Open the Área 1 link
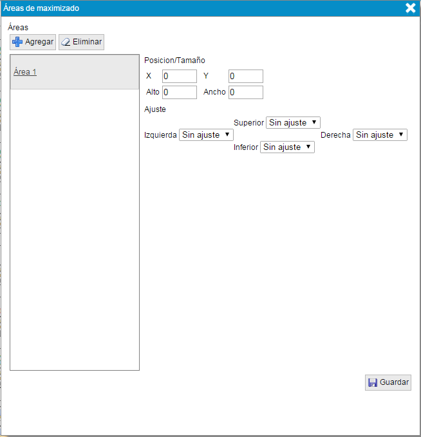 pos(25,72)
